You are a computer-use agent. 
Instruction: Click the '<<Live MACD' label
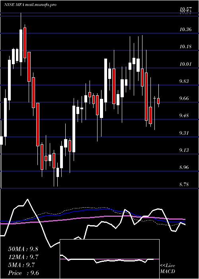pos(168,269)
